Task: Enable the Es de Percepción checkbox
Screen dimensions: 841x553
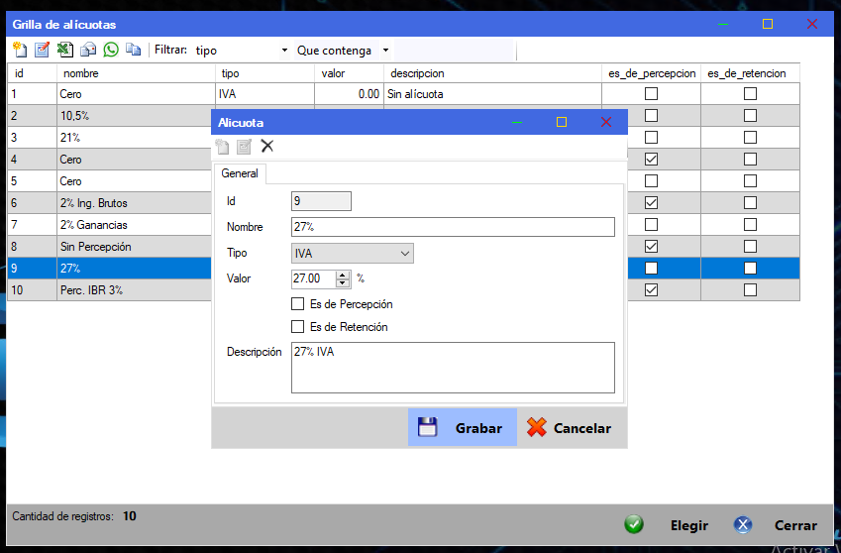Action: coord(298,304)
